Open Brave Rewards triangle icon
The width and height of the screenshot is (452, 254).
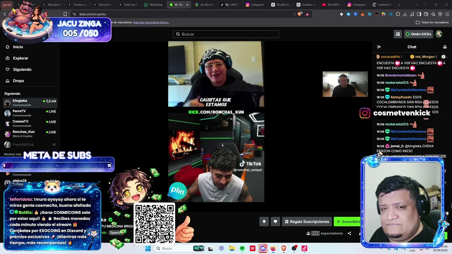click(x=307, y=14)
